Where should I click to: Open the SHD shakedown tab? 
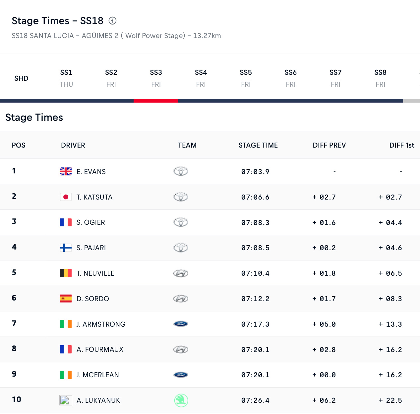point(21,78)
